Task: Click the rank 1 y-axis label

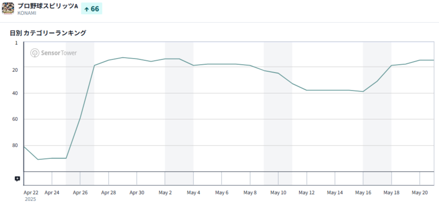Action: (17, 43)
